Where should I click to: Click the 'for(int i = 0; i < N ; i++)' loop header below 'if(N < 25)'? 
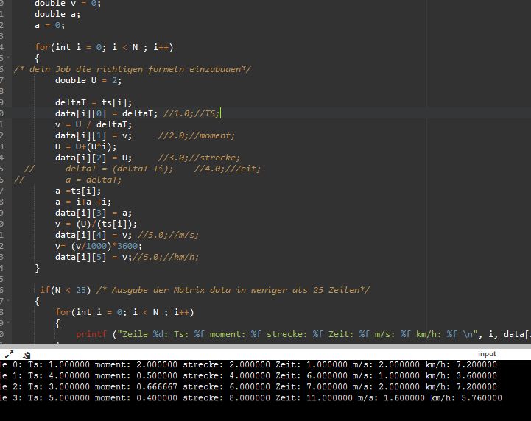coord(124,312)
